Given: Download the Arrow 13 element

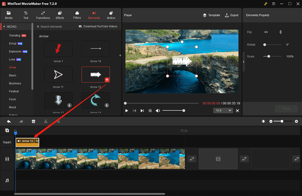Looking at the screenshot, I should (69, 105).
